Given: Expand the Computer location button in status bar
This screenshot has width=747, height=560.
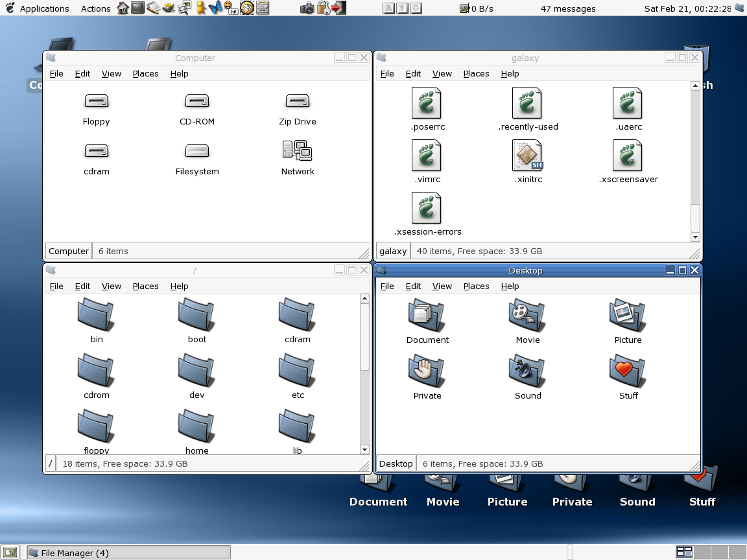Looking at the screenshot, I should click(69, 251).
